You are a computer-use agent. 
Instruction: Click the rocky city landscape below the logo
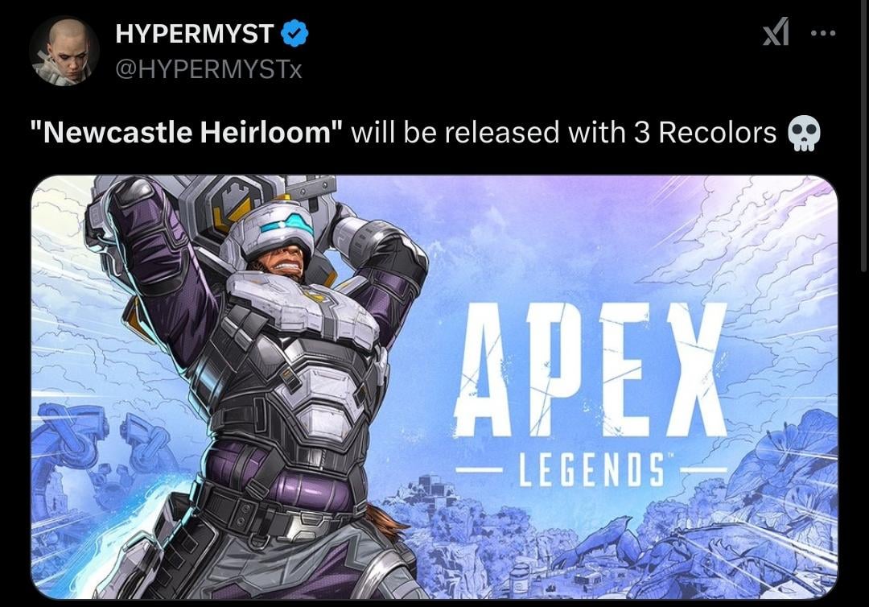(x=610, y=543)
